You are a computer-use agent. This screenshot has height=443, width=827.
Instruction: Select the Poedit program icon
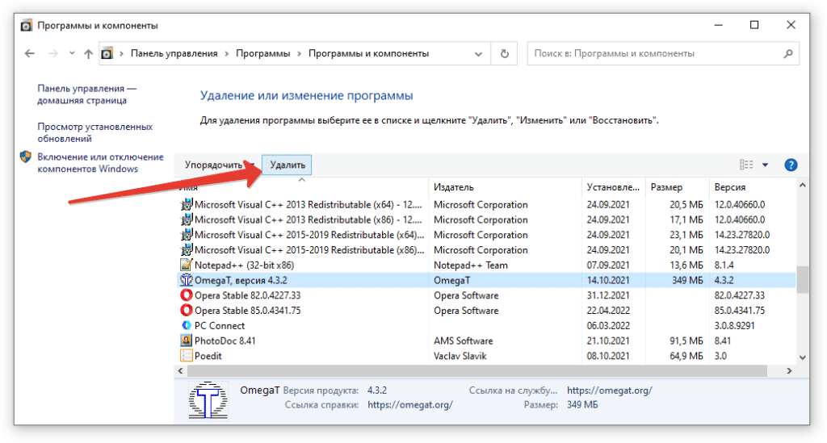[187, 356]
